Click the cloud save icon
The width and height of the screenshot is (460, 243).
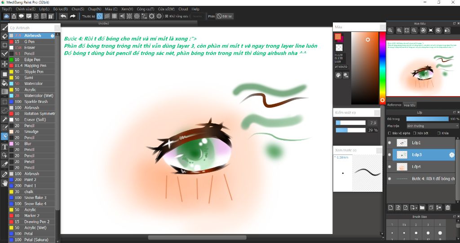(6, 16)
